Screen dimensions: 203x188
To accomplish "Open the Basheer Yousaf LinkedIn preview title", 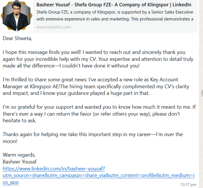I will point(114,5).
